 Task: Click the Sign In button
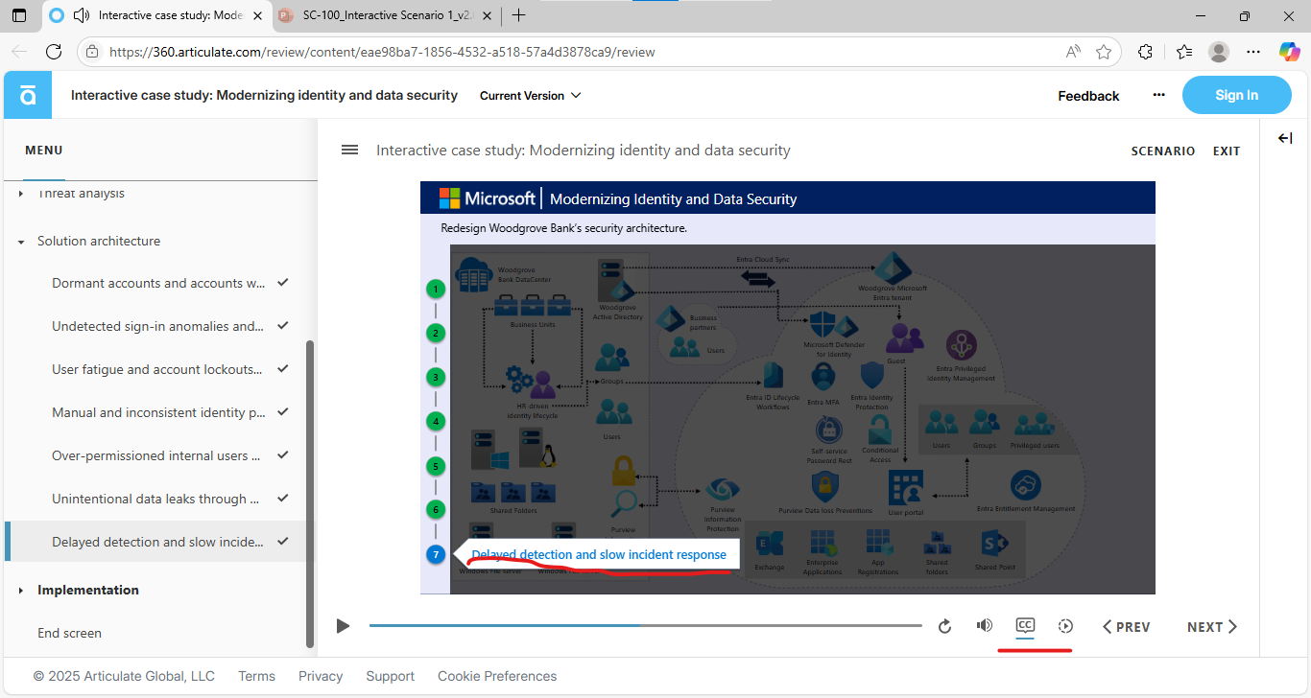click(x=1236, y=95)
